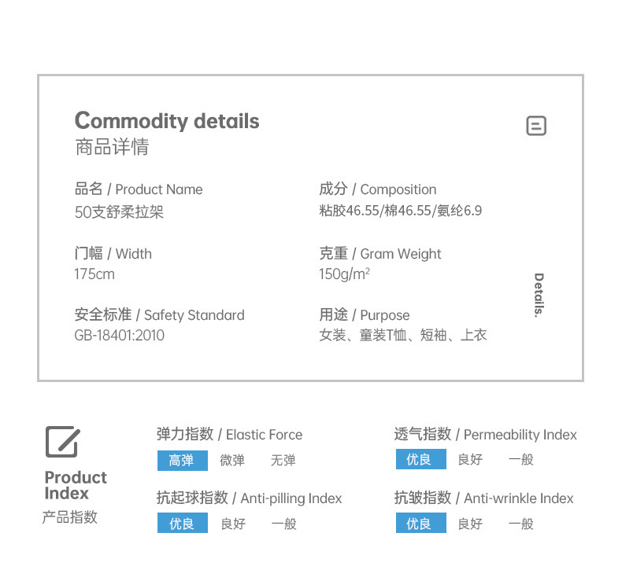
Task: Click the vertical Details. label
Action: pos(539,295)
